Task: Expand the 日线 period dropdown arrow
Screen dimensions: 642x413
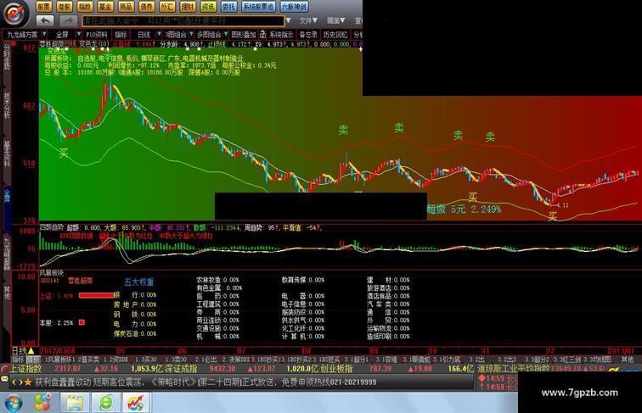Action: [159, 35]
